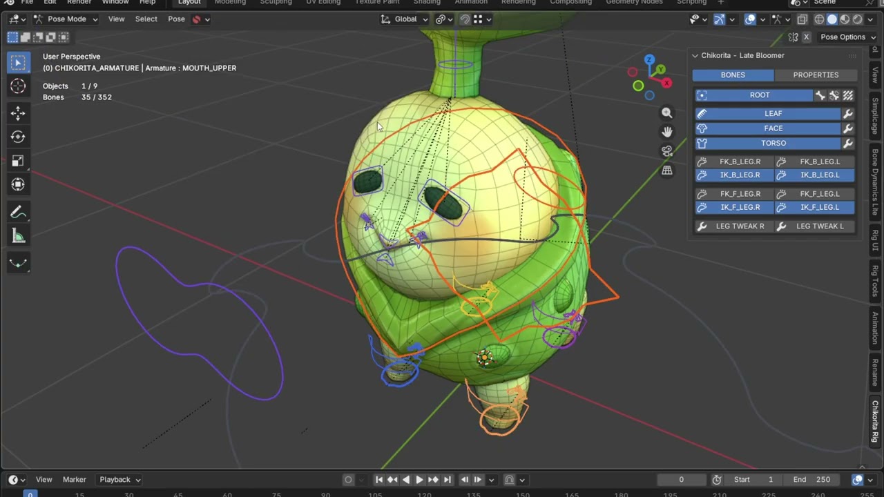
Task: Click the bone icon next to ROOT
Action: (820, 95)
